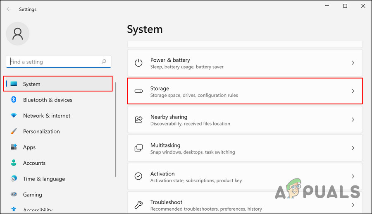The width and height of the screenshot is (372, 214).
Task: Open Network & internet section
Action: coord(58,115)
